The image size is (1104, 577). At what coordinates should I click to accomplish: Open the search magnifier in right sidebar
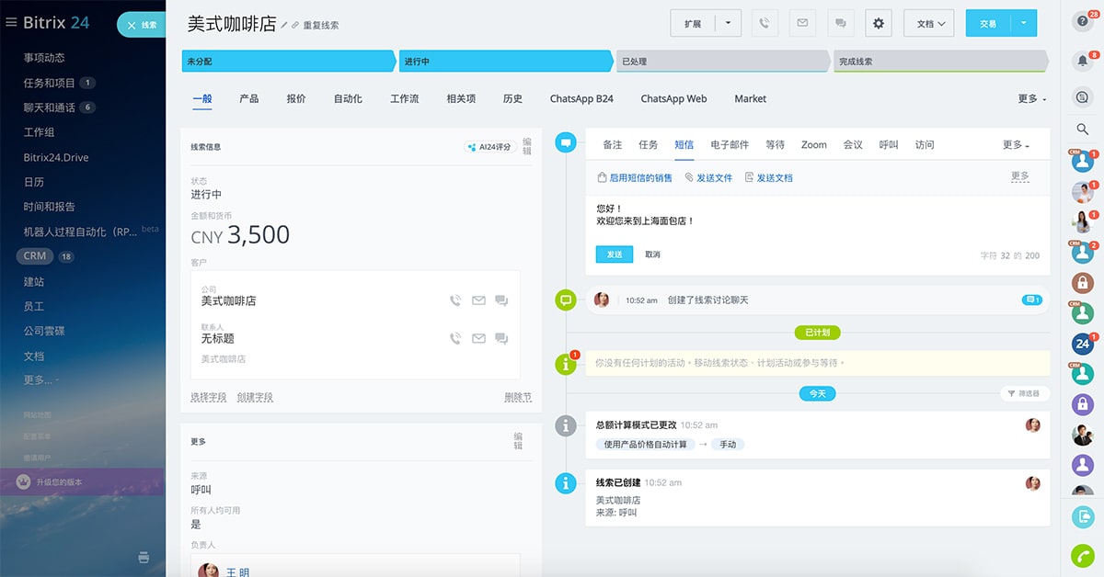pyautogui.click(x=1083, y=130)
